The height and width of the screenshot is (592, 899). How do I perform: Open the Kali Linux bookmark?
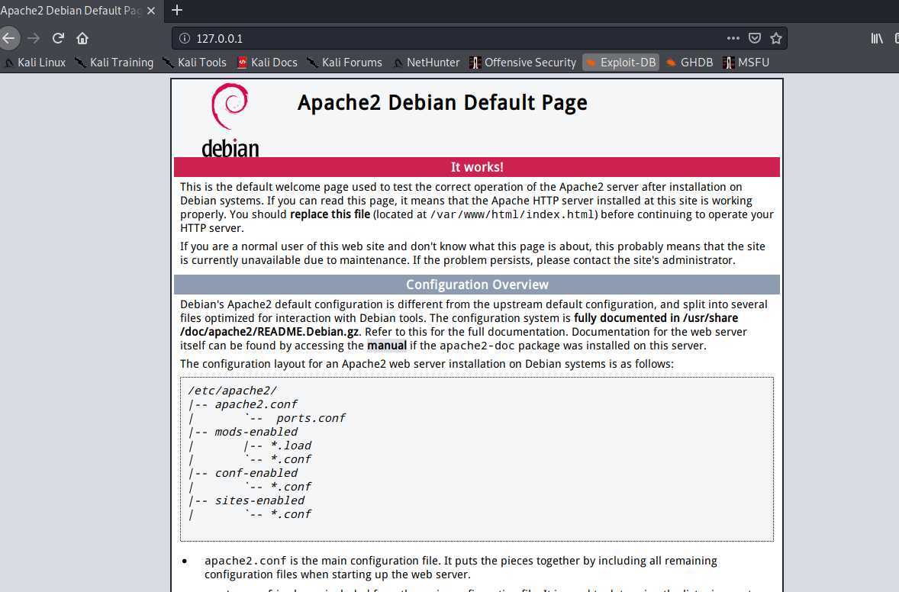tap(35, 63)
